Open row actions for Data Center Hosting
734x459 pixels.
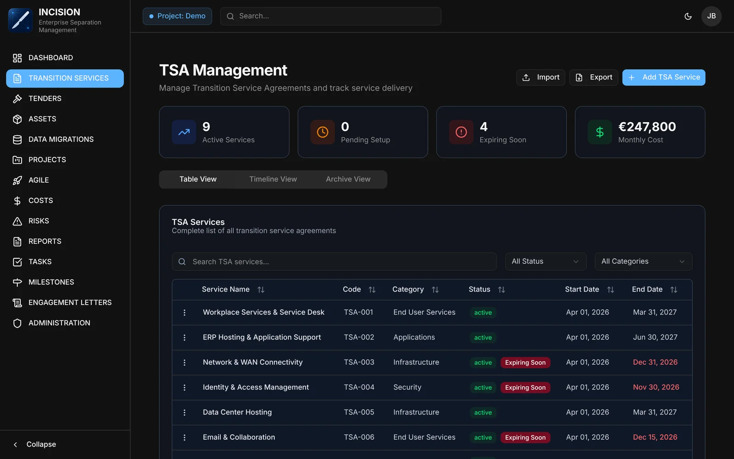tap(184, 413)
